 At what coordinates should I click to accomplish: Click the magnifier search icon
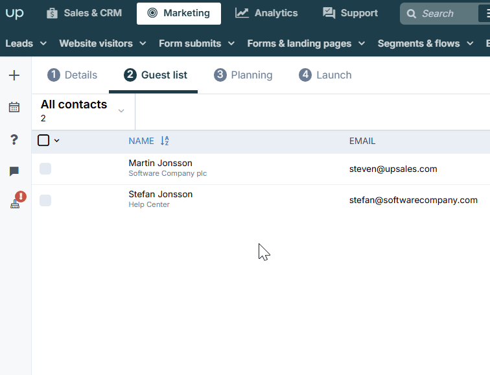(411, 14)
